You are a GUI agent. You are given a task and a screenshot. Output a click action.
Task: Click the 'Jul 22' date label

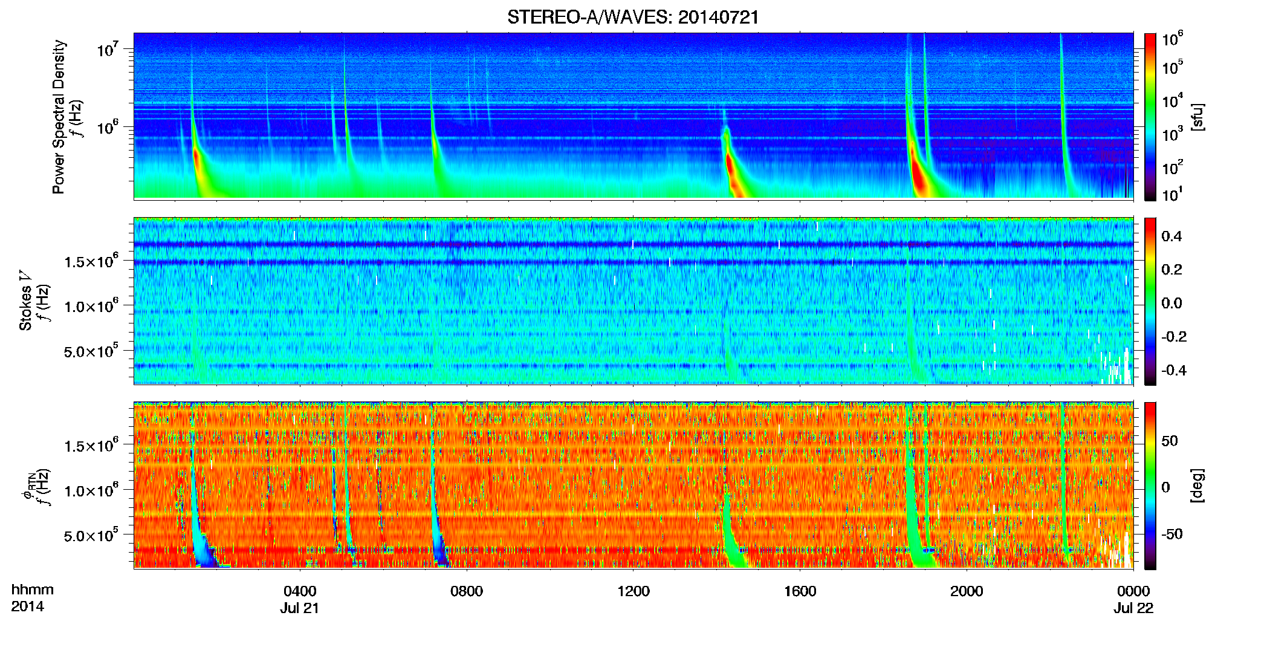point(1133,608)
